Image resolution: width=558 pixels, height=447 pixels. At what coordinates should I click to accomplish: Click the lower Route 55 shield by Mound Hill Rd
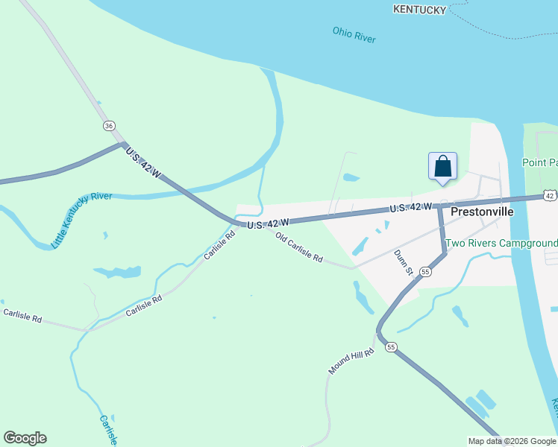tap(391, 347)
